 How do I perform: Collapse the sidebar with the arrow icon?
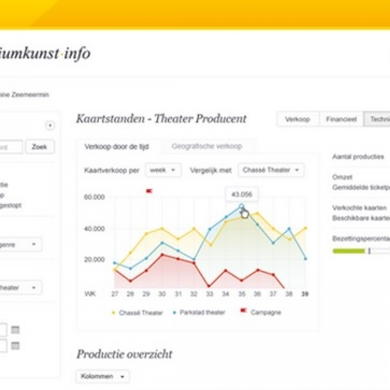click(x=50, y=125)
